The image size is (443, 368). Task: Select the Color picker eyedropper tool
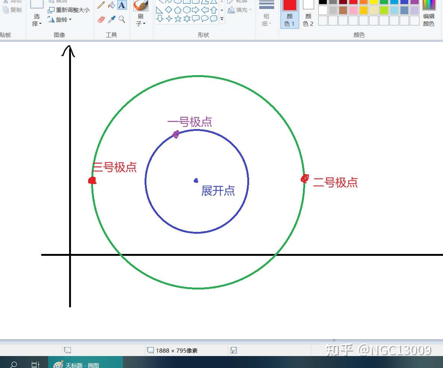point(112,19)
